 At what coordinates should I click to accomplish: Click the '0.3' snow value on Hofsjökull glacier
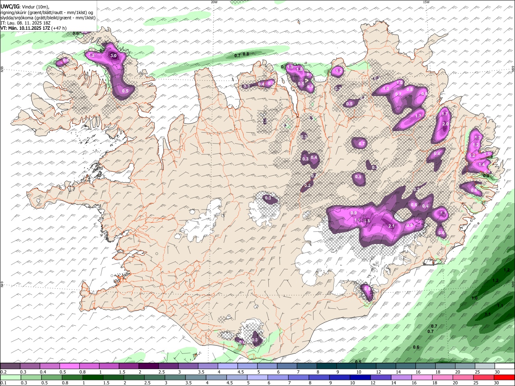[268, 198]
